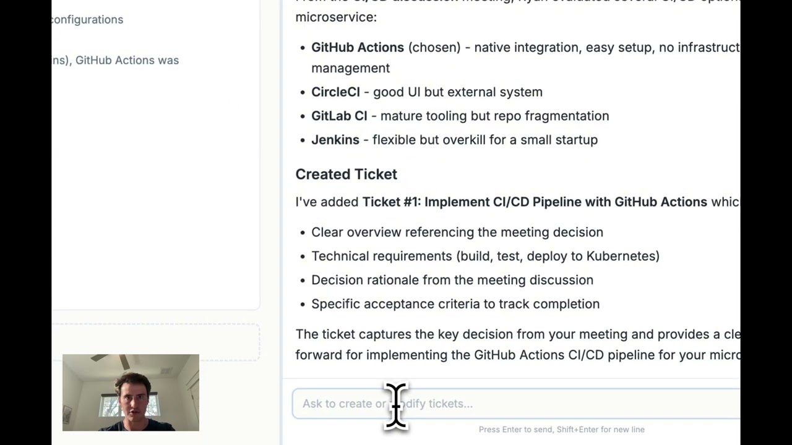The image size is (792, 445).
Task: Select the dashed empty ticket placeholder box
Action: tap(155, 342)
